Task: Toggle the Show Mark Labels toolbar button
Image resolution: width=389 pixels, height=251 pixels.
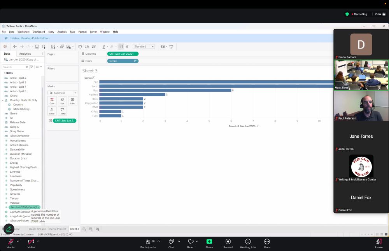Action: click(121, 47)
